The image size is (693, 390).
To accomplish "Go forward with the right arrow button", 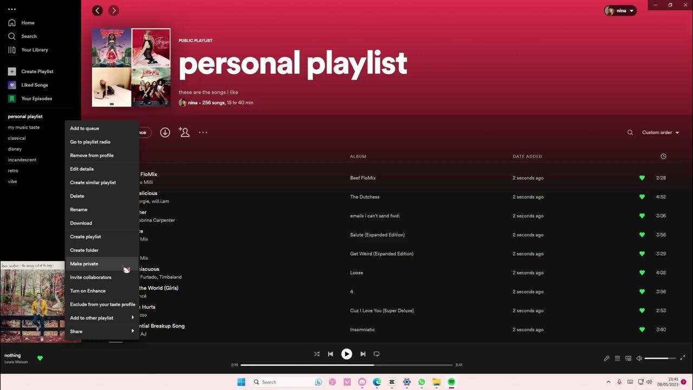I will click(x=114, y=10).
